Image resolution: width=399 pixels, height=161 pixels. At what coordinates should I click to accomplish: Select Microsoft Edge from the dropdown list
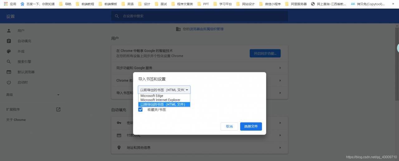[x=164, y=96]
